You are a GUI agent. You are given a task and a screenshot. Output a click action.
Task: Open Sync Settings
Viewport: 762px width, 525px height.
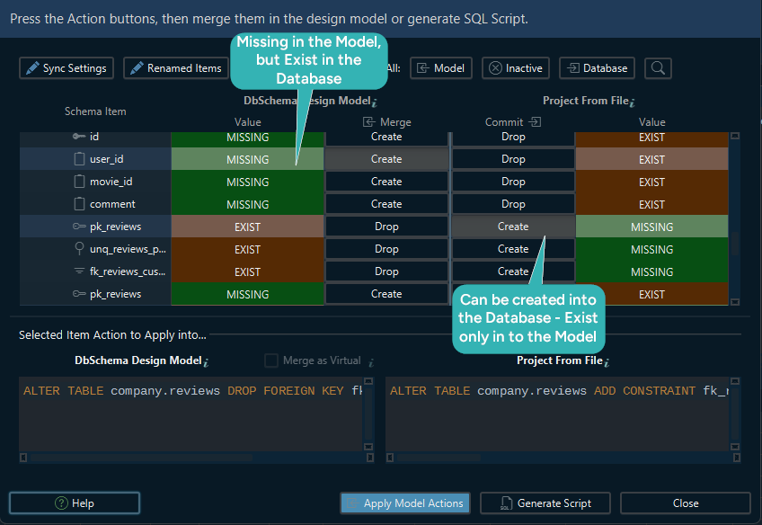tap(66, 68)
